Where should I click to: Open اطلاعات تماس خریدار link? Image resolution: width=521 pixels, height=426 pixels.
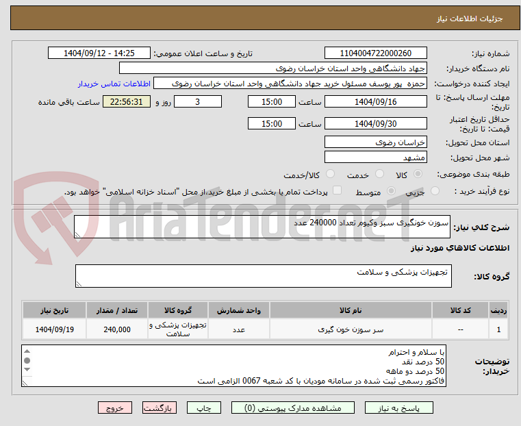(114, 84)
